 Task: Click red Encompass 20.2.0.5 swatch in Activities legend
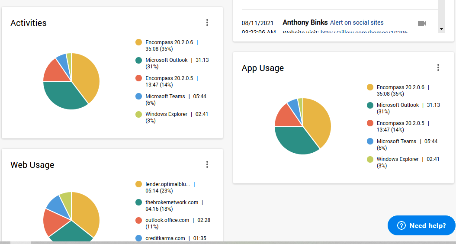click(138, 78)
